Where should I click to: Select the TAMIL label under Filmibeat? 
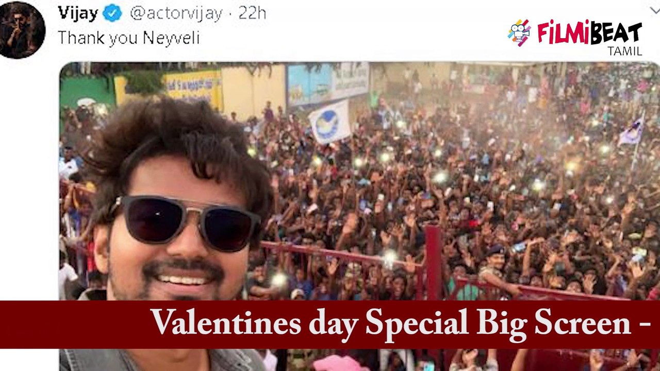click(624, 51)
